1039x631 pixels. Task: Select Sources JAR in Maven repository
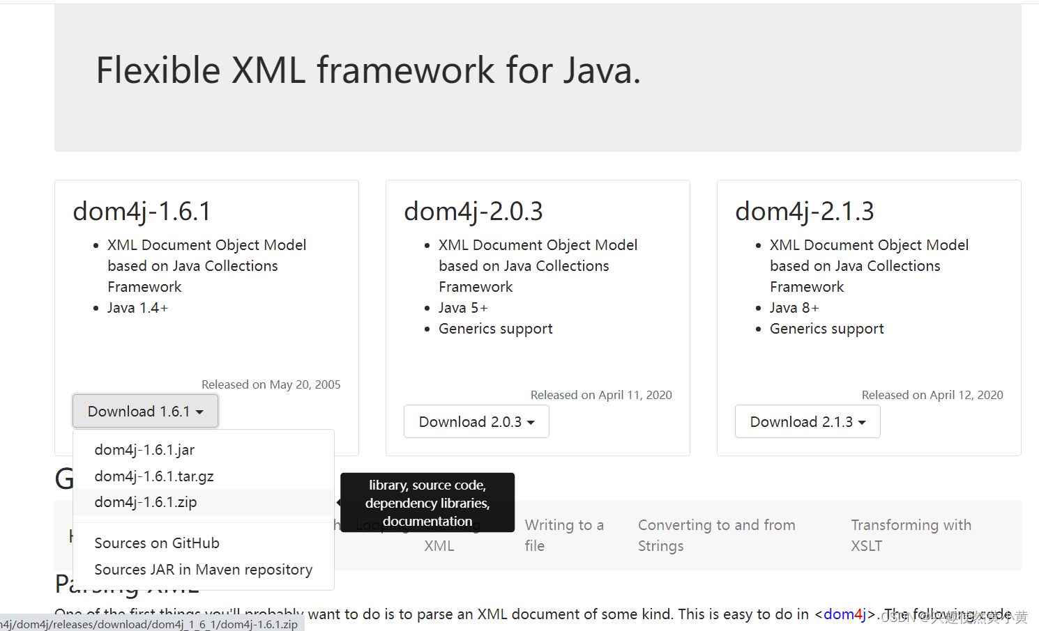pos(204,570)
